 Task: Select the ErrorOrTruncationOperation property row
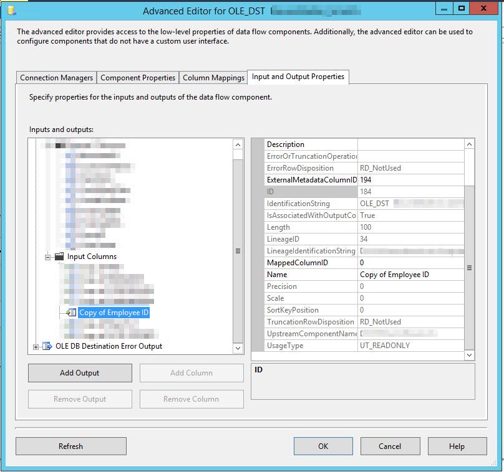[x=364, y=156]
